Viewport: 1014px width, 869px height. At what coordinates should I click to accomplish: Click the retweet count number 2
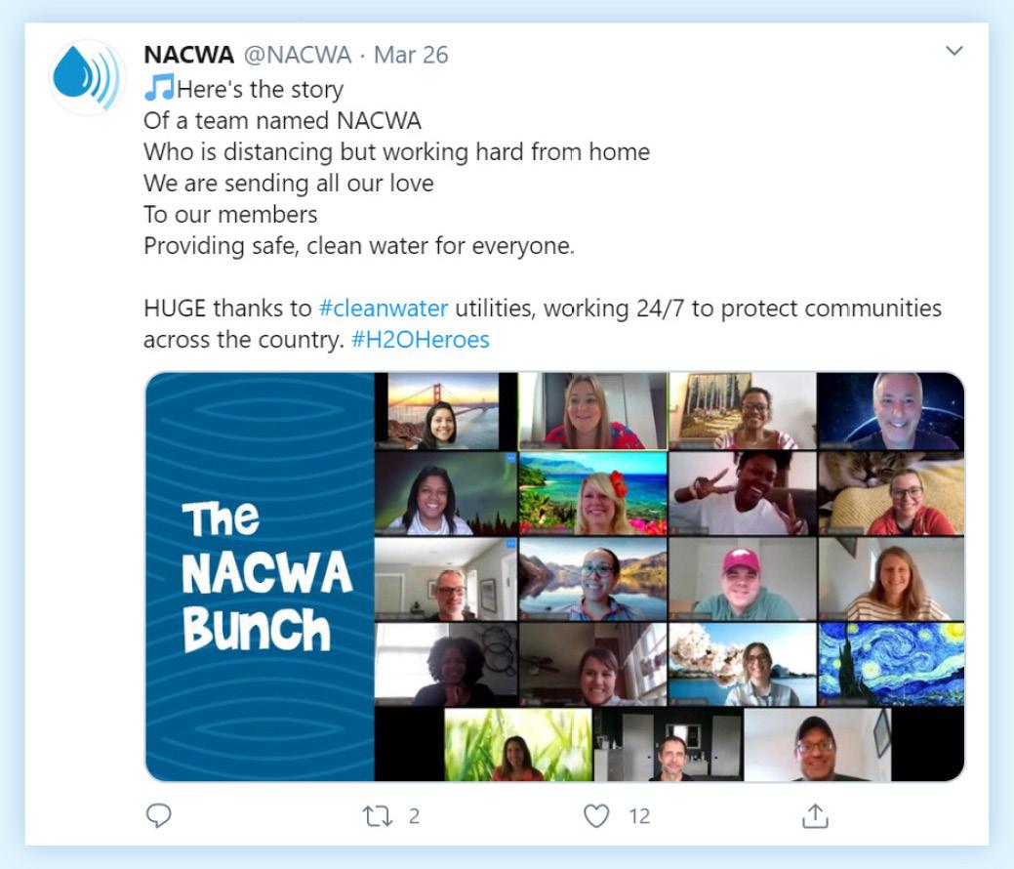414,816
